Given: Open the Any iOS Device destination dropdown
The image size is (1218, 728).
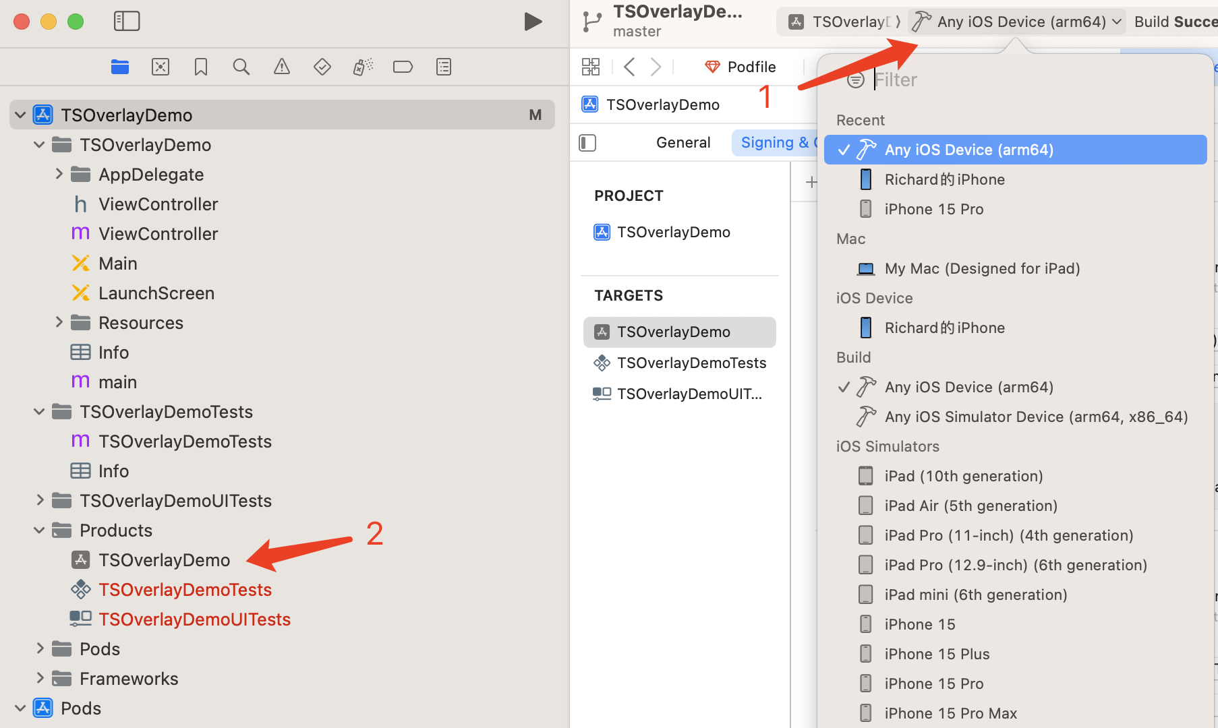Looking at the screenshot, I should pos(1017,22).
